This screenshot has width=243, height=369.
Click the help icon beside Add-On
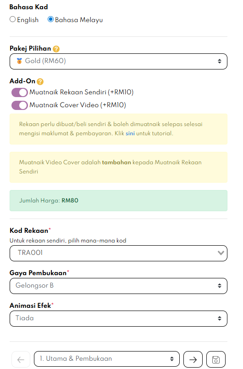40,81
